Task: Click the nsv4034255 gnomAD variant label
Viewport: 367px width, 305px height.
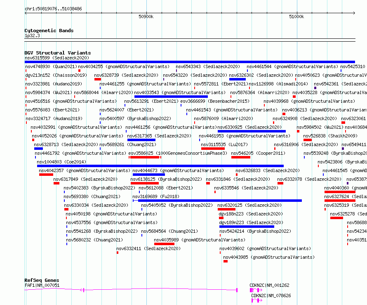Action: tap(124, 66)
